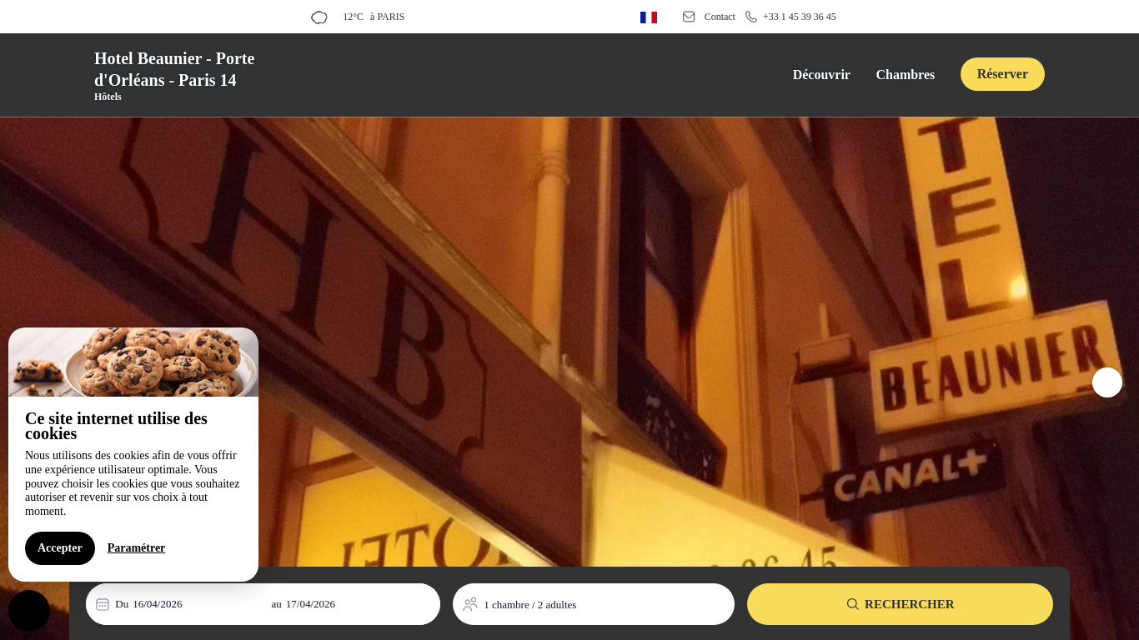1139x640 pixels.
Task: Accept cookies with Accepter button
Action: tap(60, 548)
